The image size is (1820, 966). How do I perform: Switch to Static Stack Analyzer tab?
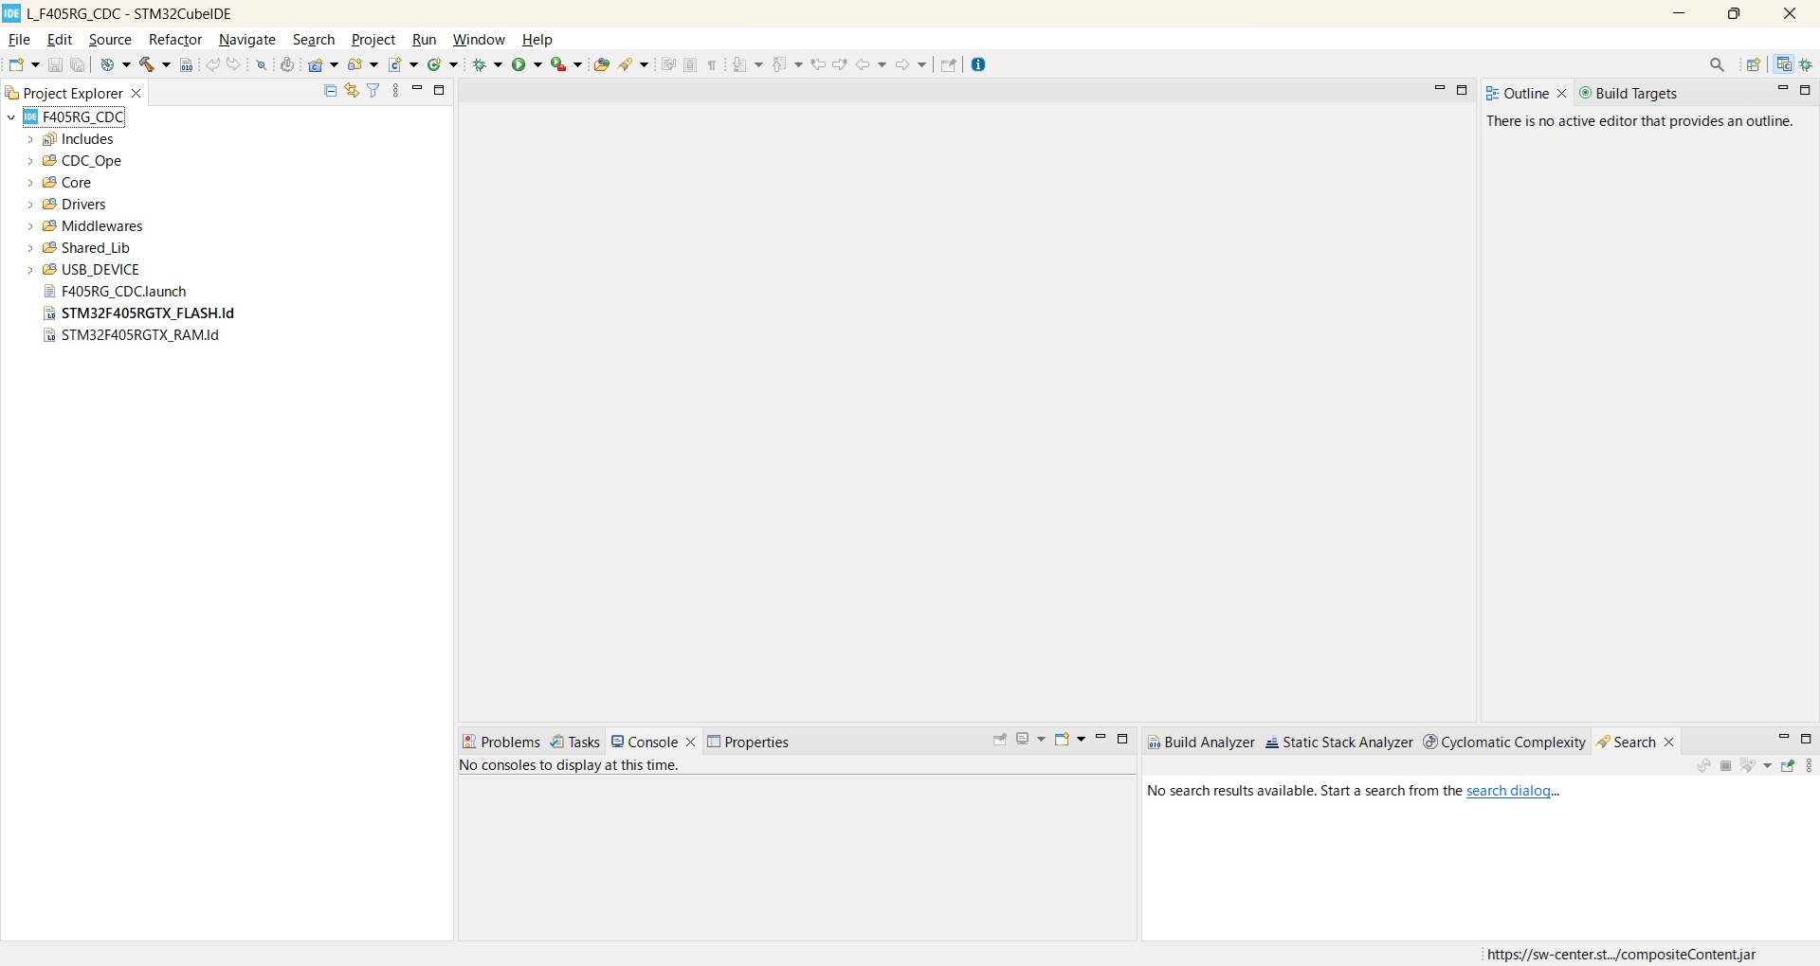coord(1339,742)
